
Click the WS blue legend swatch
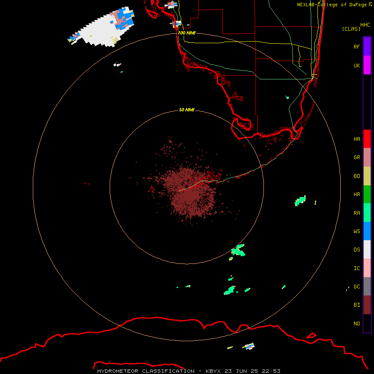[x=367, y=231]
